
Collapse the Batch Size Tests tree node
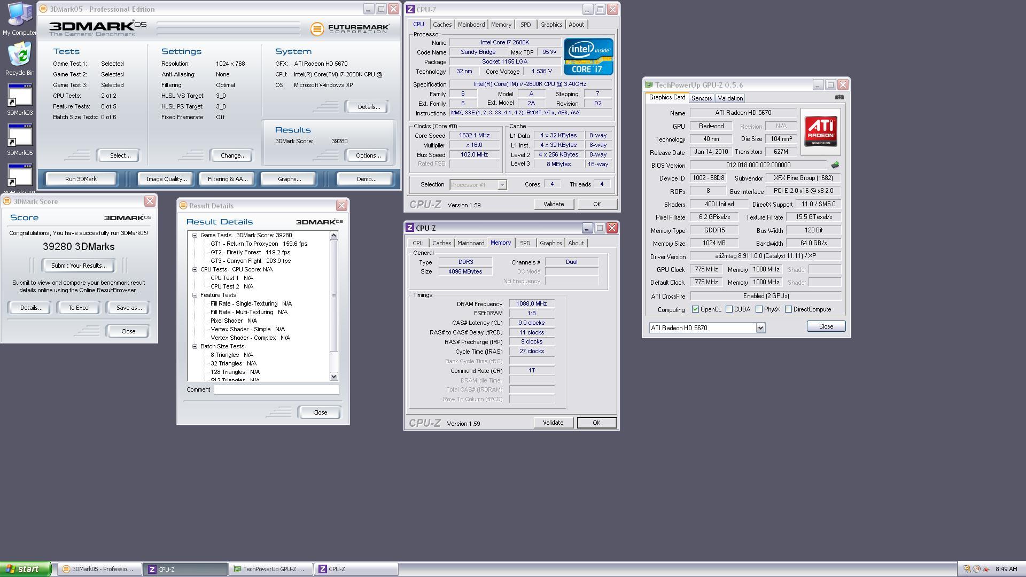[195, 346]
